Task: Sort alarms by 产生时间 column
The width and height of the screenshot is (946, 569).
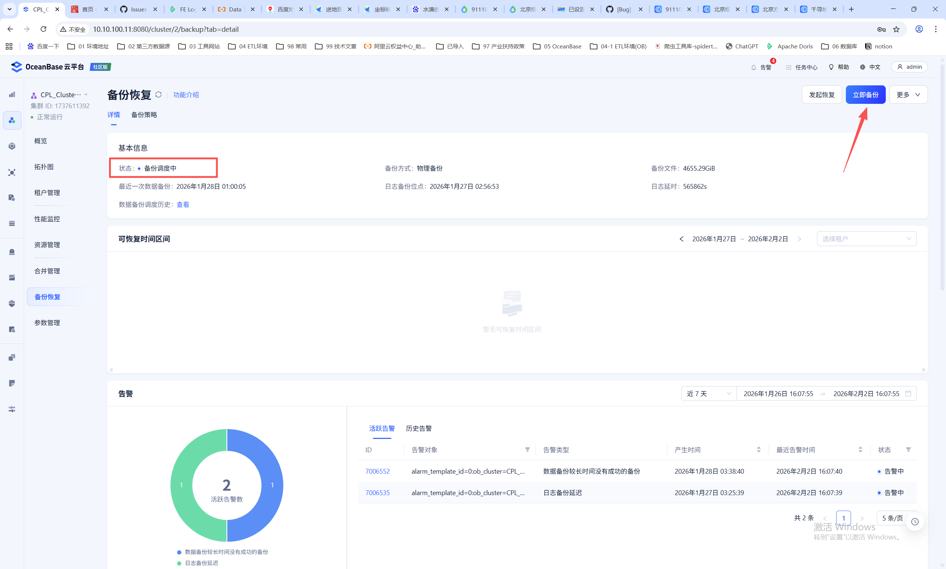Action: (x=759, y=449)
